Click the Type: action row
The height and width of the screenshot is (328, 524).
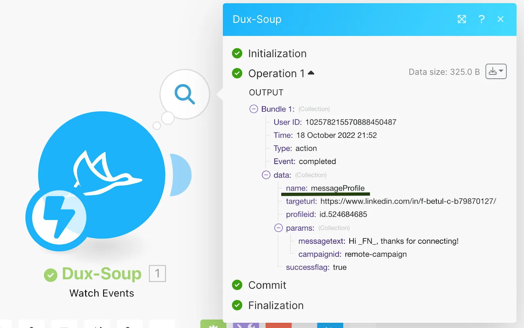[295, 148]
